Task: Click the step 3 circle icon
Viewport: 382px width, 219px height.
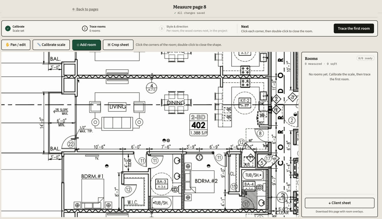Action: [161, 29]
